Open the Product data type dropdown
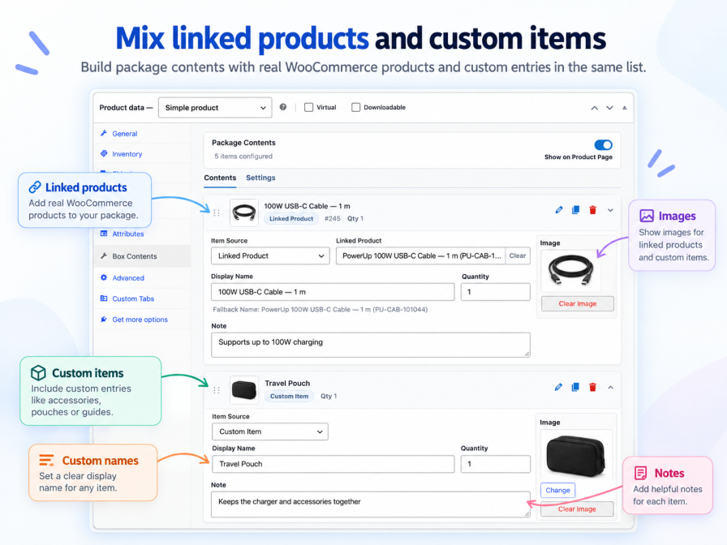The image size is (727, 545). tap(215, 108)
